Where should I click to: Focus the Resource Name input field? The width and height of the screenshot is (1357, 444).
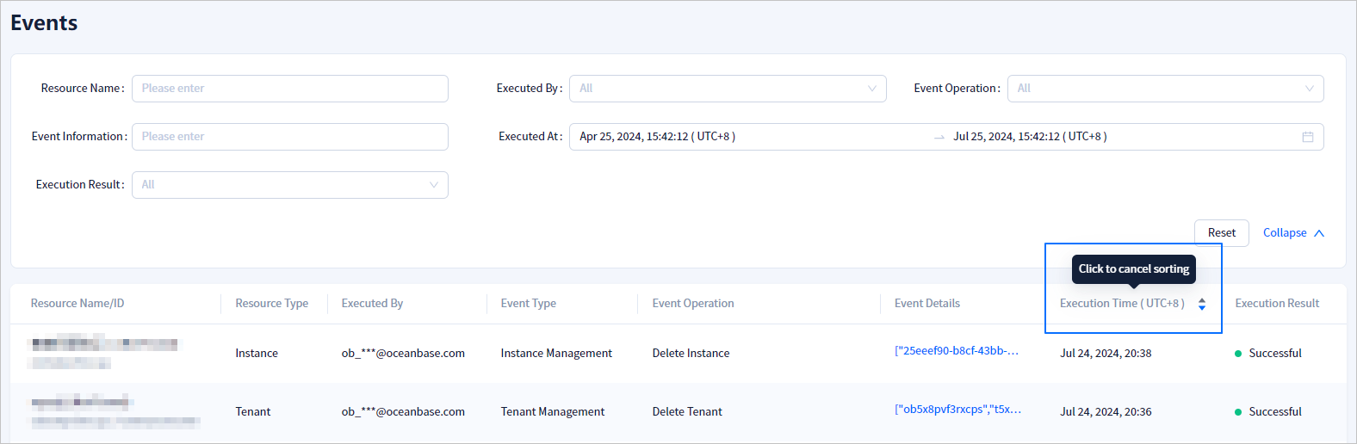point(289,89)
